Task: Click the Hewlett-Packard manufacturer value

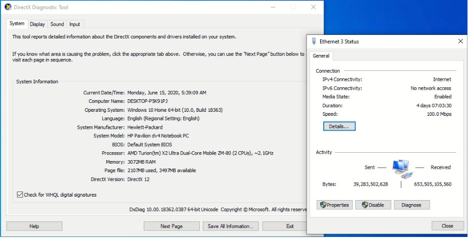Action: pos(145,127)
